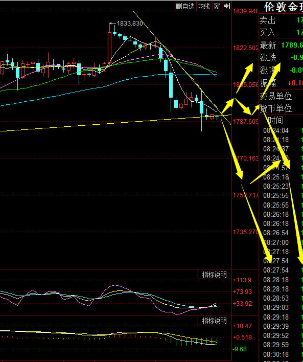
Task: Select the 08:24:04 tick record row
Action: tap(283, 131)
